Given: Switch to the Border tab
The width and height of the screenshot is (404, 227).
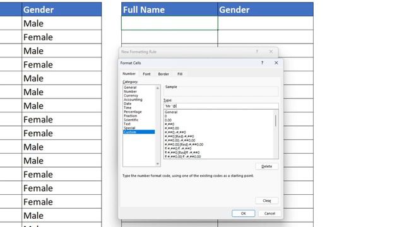Looking at the screenshot, I should (163, 74).
